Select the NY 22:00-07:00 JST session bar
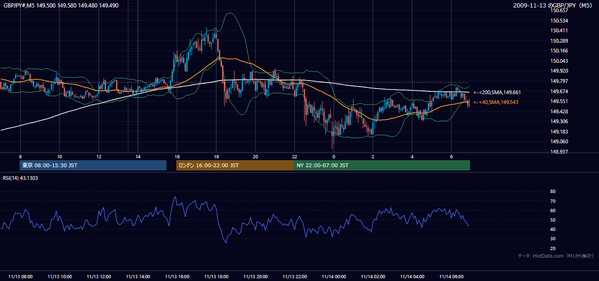599x281 pixels. (382, 165)
